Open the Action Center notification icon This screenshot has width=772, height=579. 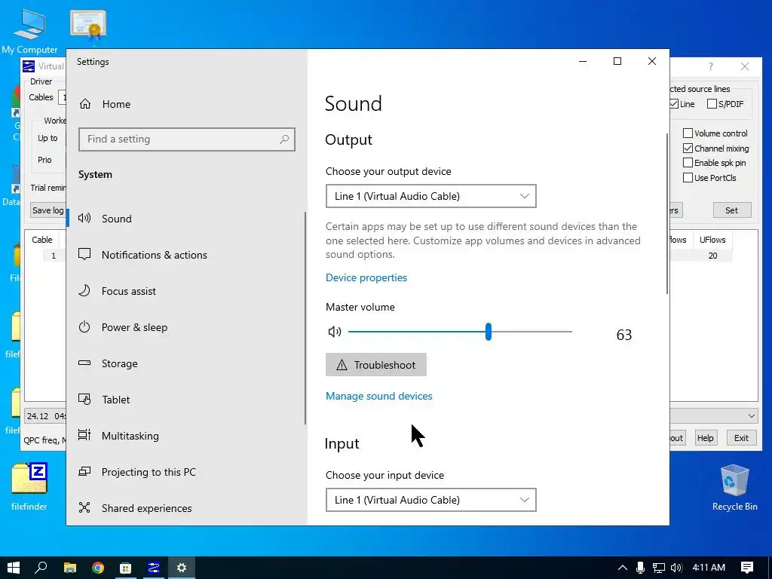point(747,568)
